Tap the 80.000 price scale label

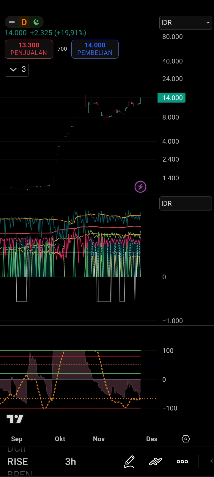point(172,37)
